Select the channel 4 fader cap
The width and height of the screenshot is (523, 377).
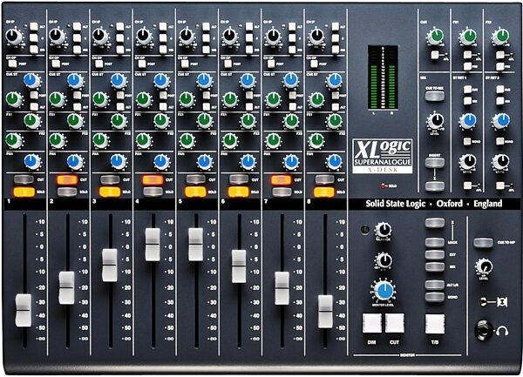153,245
